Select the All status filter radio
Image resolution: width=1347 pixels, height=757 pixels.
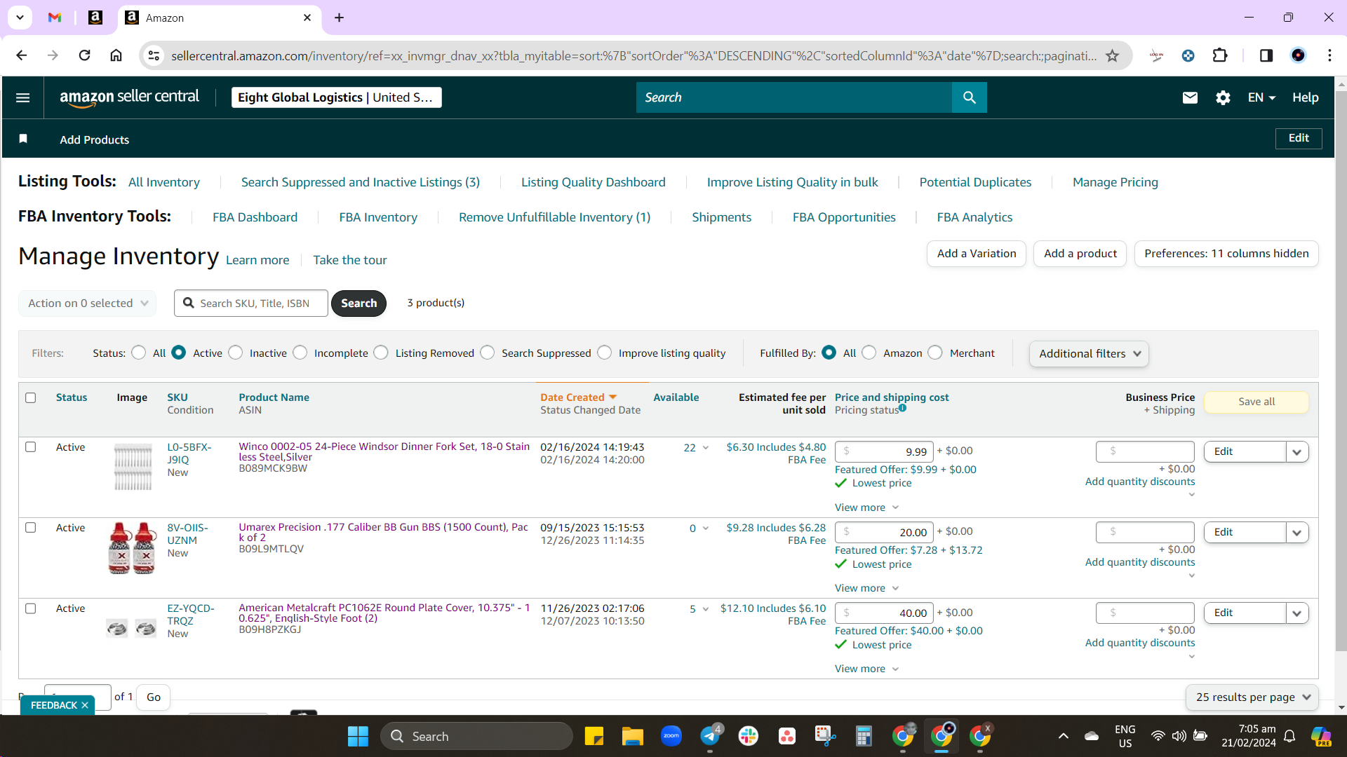tap(139, 353)
